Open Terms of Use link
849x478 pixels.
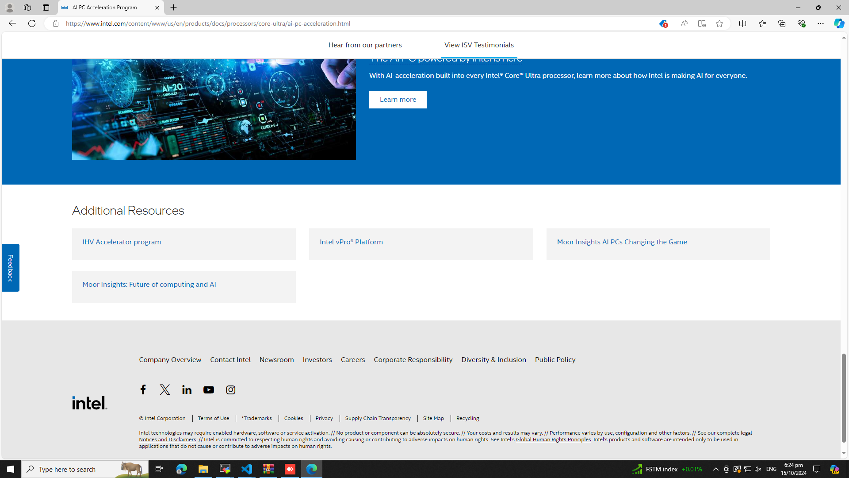click(x=213, y=418)
